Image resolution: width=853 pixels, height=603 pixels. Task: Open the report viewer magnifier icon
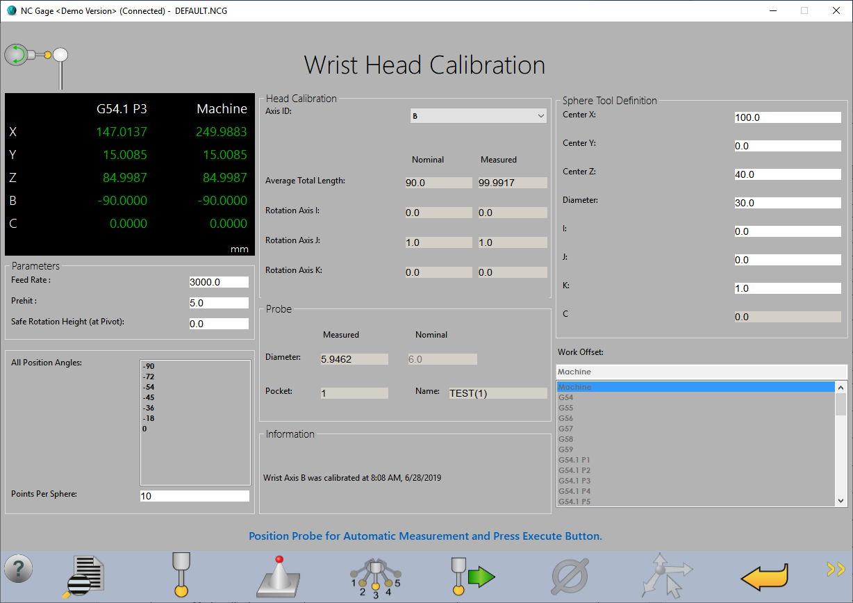[x=83, y=575]
